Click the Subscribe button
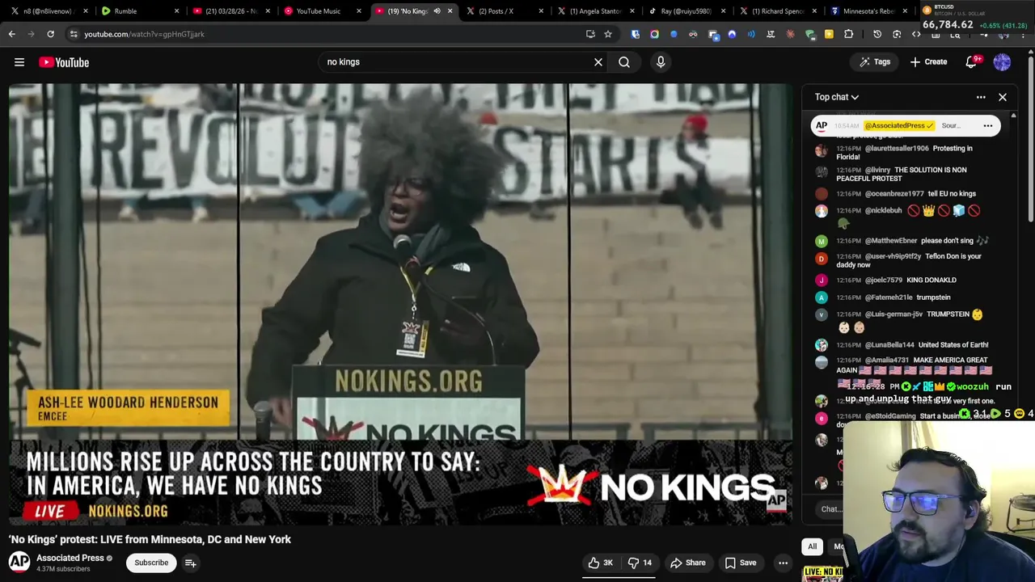Image resolution: width=1035 pixels, height=582 pixels. (x=151, y=563)
